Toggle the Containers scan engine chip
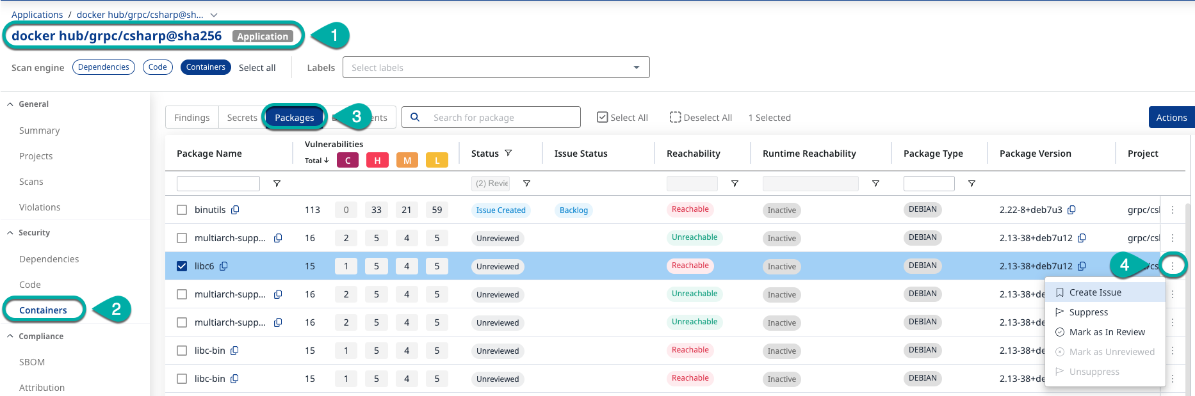 tap(206, 67)
